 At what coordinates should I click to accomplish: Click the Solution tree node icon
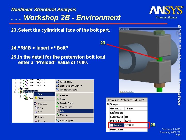click(26, 98)
